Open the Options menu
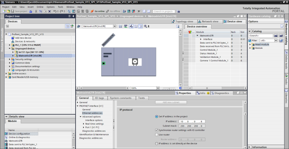Image resolution: width=289 pixels, height=149 pixels. pos(50,7)
